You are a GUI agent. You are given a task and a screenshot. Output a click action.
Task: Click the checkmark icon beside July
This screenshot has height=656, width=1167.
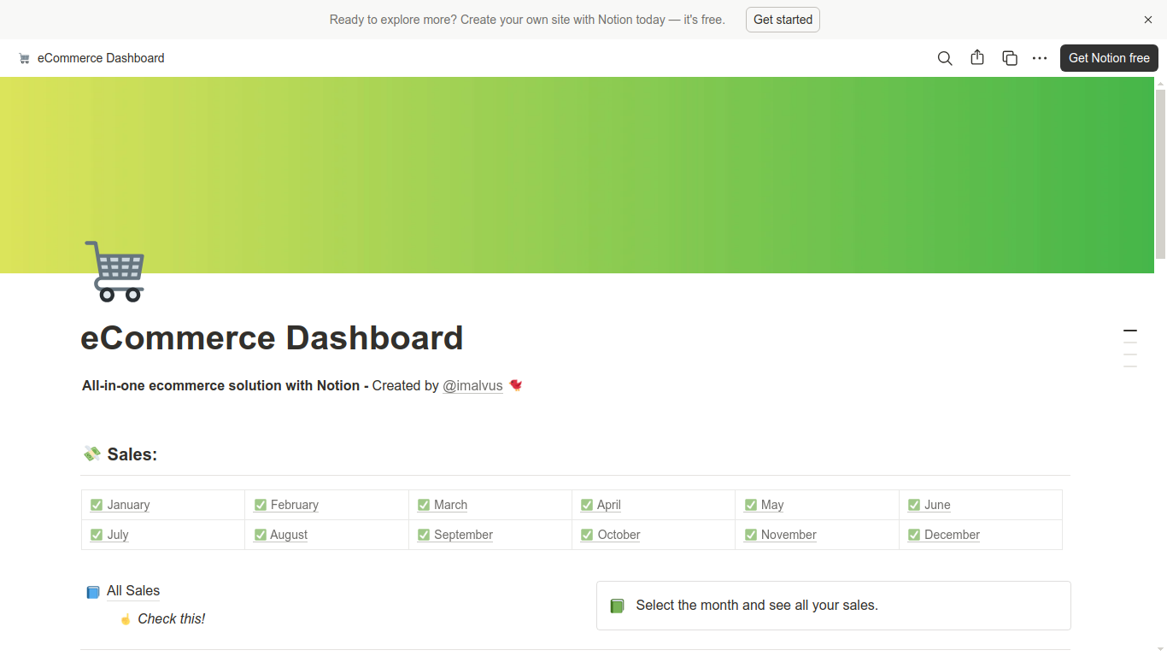[97, 535]
